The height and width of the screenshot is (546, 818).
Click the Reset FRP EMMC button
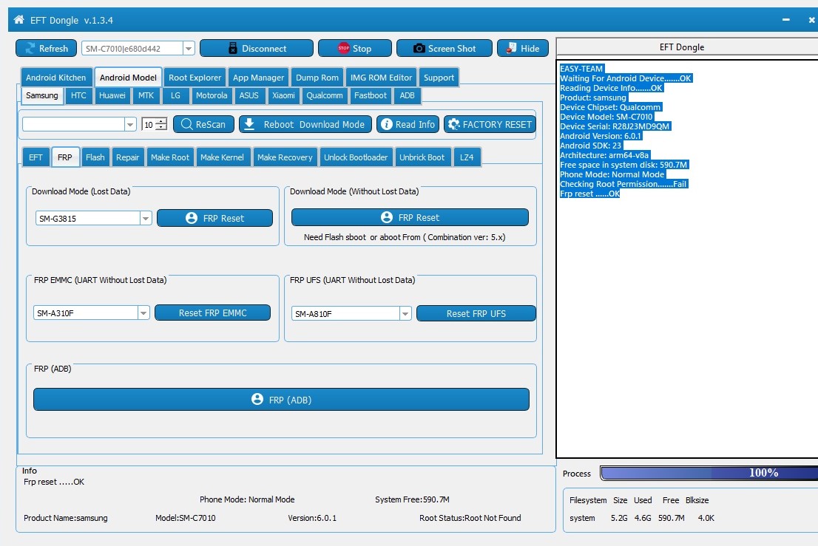point(213,313)
